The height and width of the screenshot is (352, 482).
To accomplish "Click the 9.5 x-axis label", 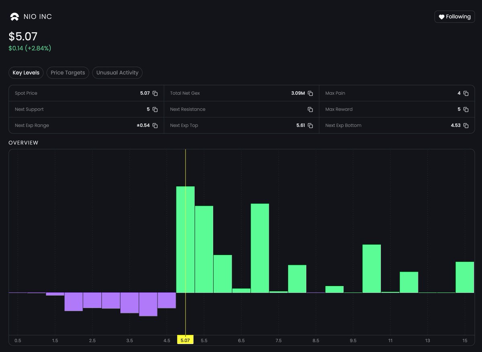I will click(x=353, y=341).
